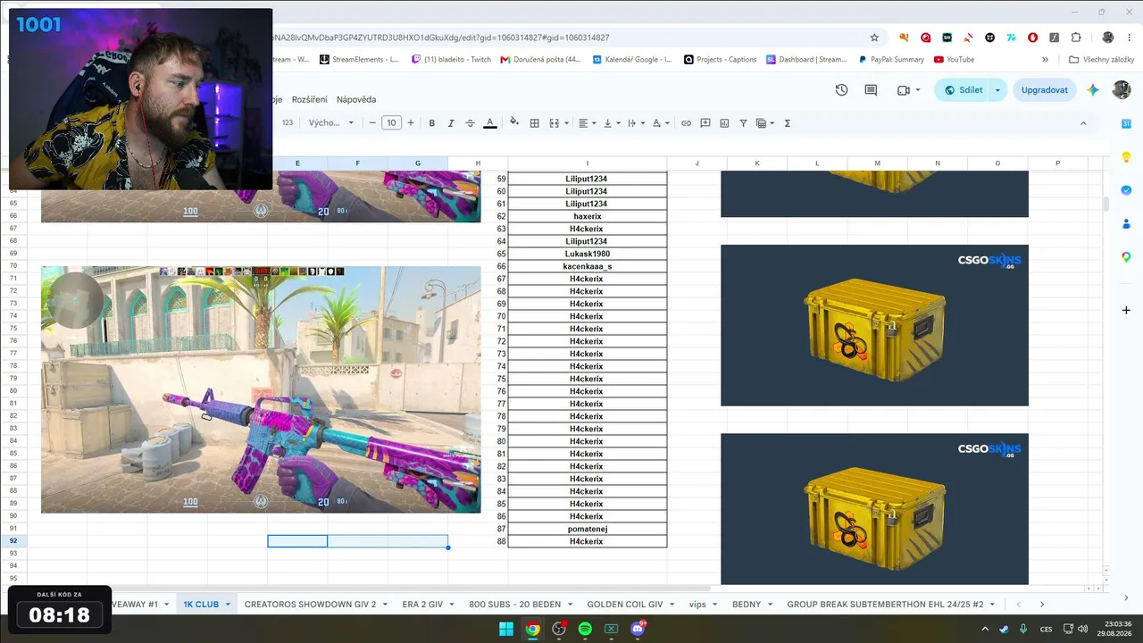Open Google Calendar side panel icon

pos(1126,123)
